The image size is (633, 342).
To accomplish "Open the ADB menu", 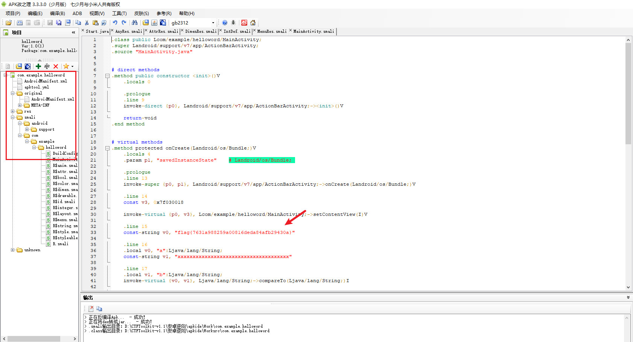I will pos(77,13).
